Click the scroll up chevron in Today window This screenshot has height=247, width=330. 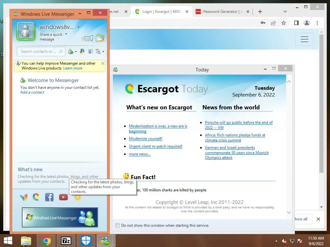click(289, 81)
